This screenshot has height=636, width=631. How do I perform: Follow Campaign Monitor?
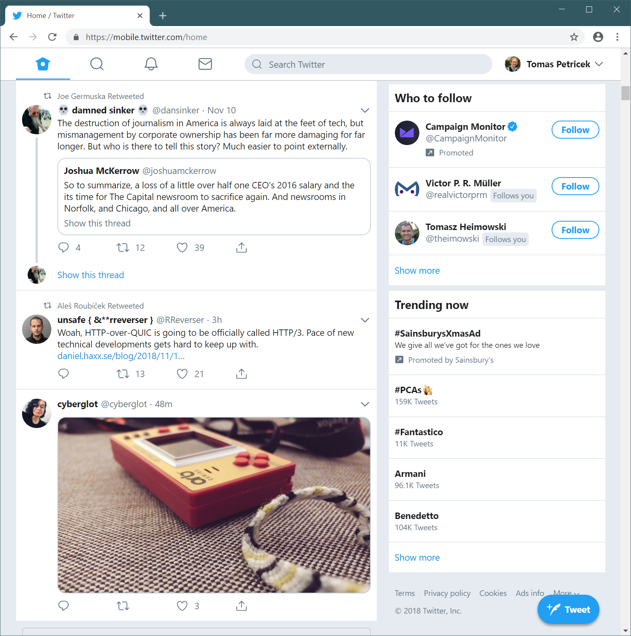(x=575, y=130)
